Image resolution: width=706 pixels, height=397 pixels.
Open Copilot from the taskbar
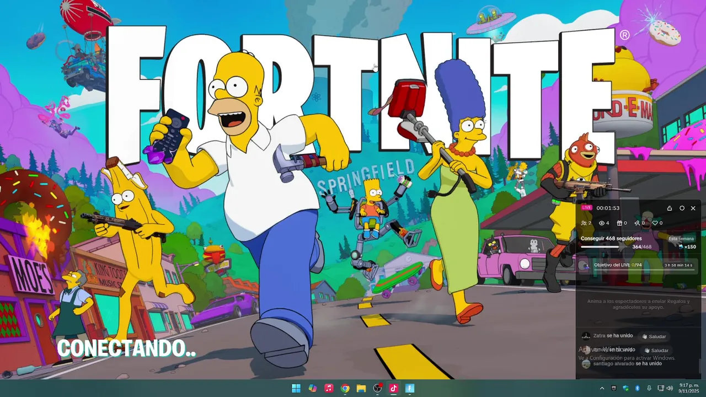(313, 388)
